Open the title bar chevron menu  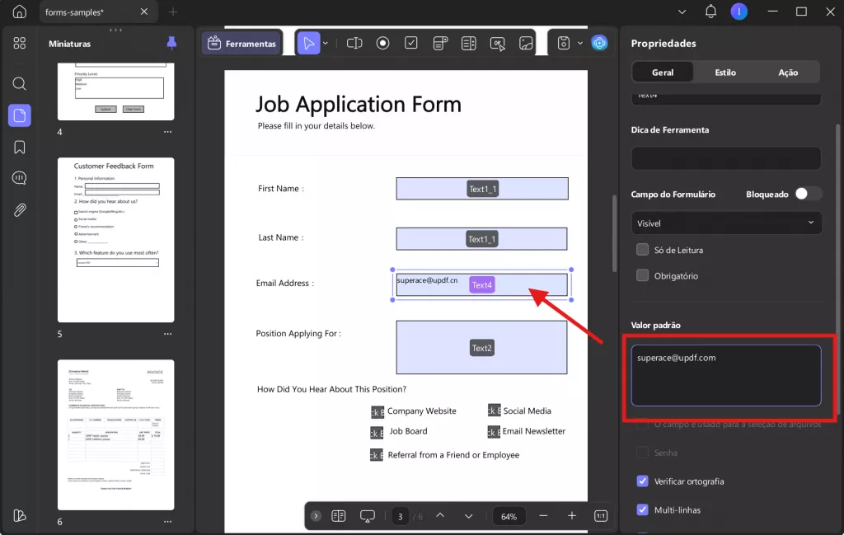(682, 12)
